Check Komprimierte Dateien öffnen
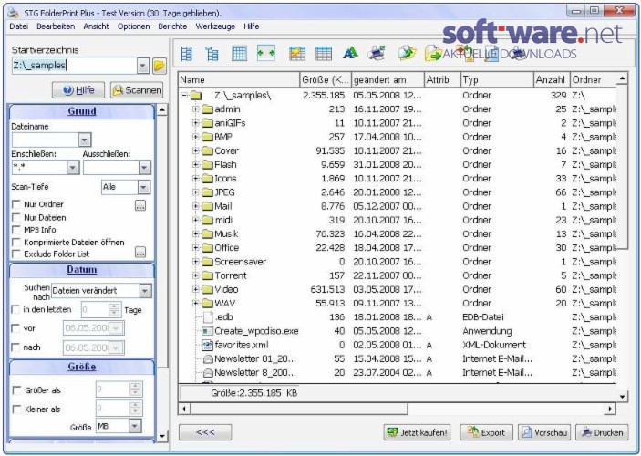 tap(16, 242)
